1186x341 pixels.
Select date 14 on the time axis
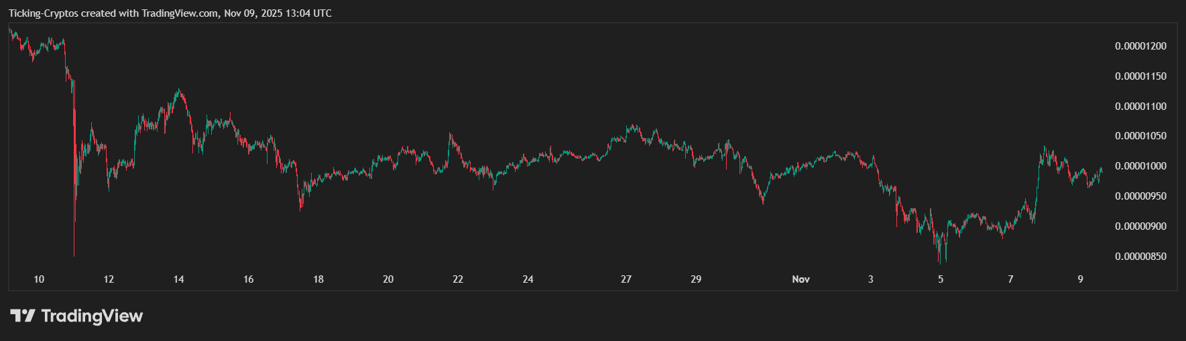(178, 279)
